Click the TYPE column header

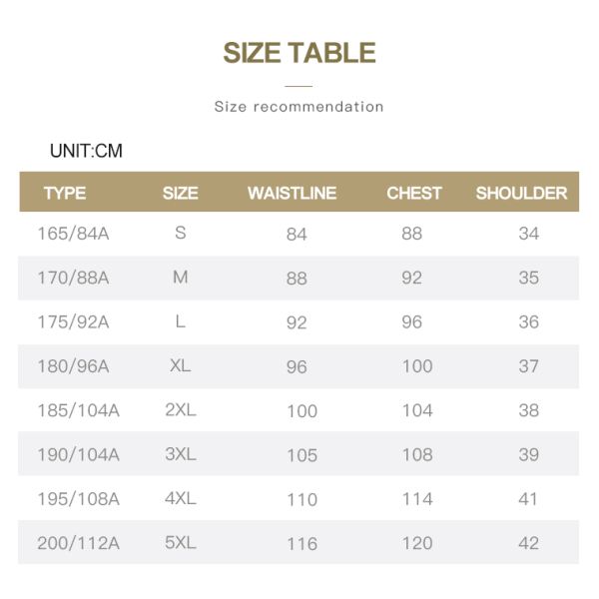click(x=65, y=194)
